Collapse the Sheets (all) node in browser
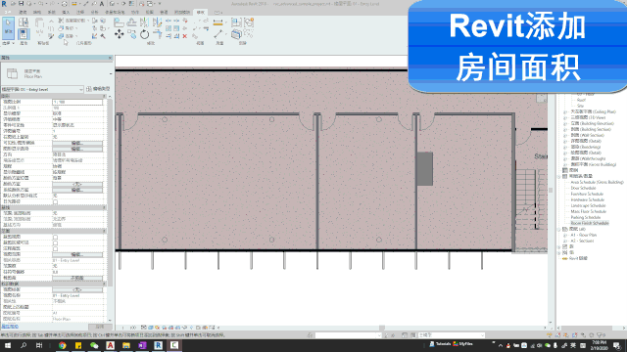 [x=559, y=229]
